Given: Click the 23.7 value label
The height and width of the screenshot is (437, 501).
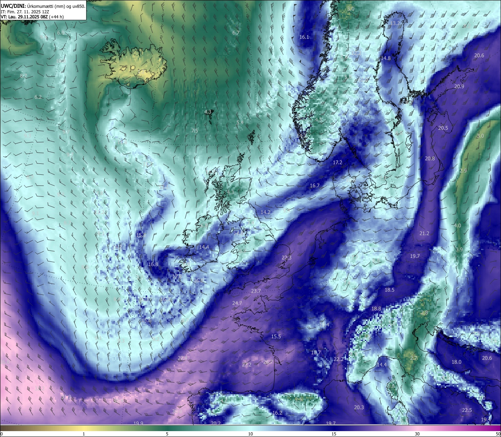Looking at the screenshot, I should pos(256,291).
